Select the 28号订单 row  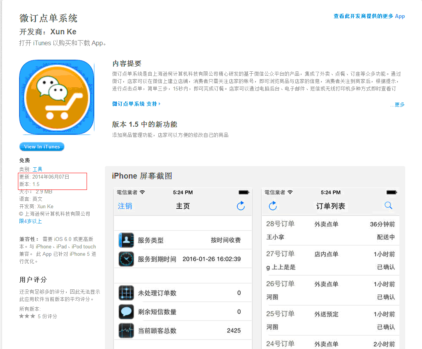coord(330,230)
